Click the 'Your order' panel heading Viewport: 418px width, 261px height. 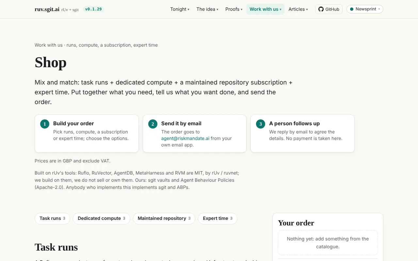296,223
